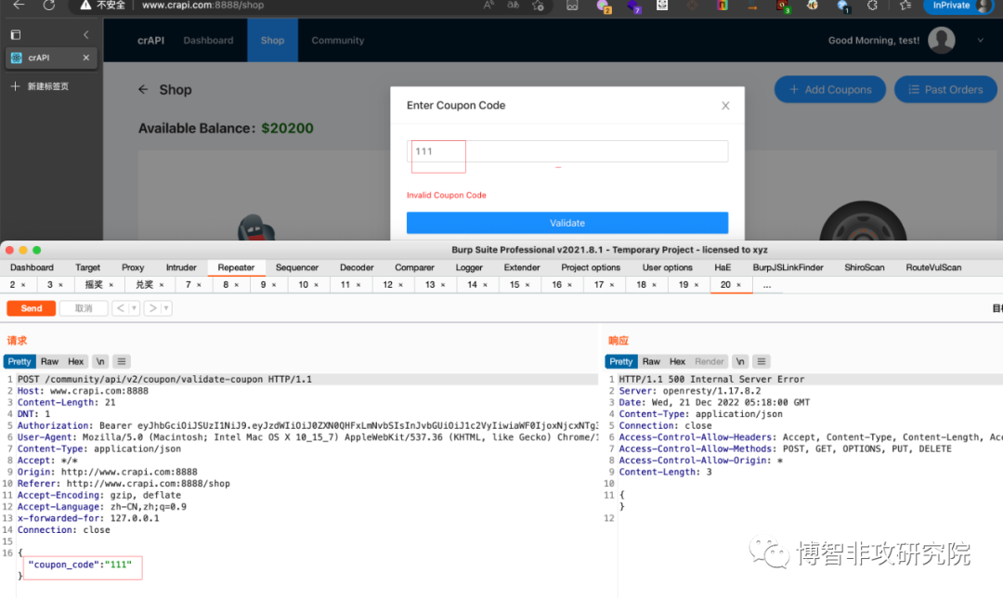
Task: Select Pretty view in response panel
Action: click(x=620, y=361)
